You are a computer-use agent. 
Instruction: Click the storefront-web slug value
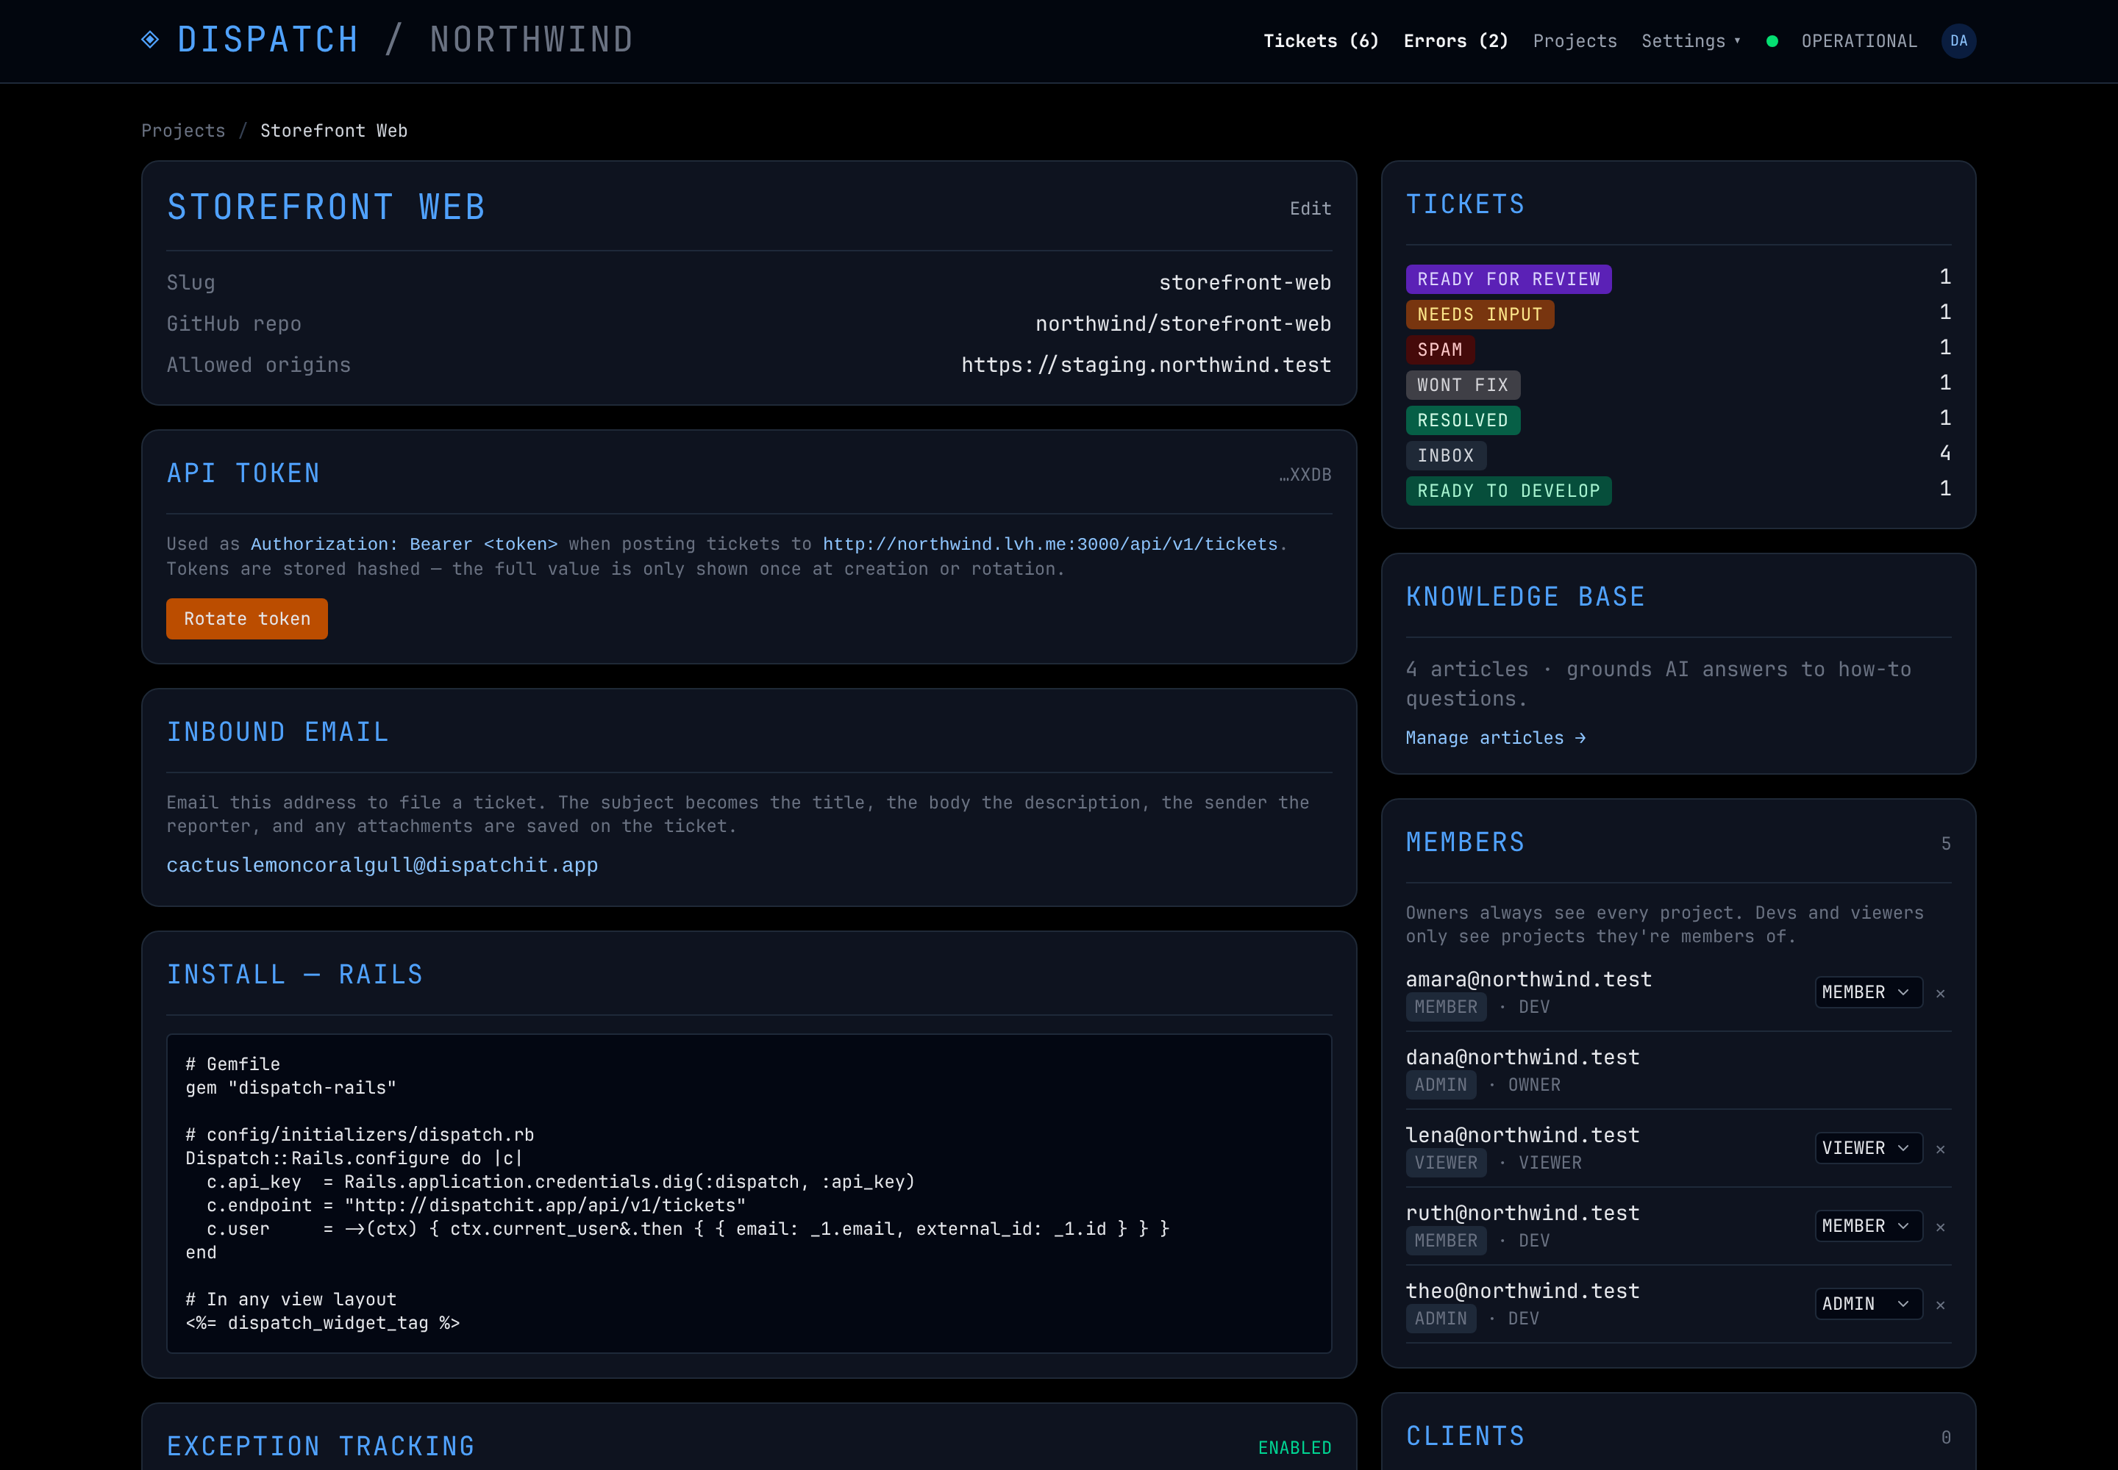pos(1244,283)
